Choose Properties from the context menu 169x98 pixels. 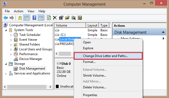pyautogui.click(x=108, y=95)
